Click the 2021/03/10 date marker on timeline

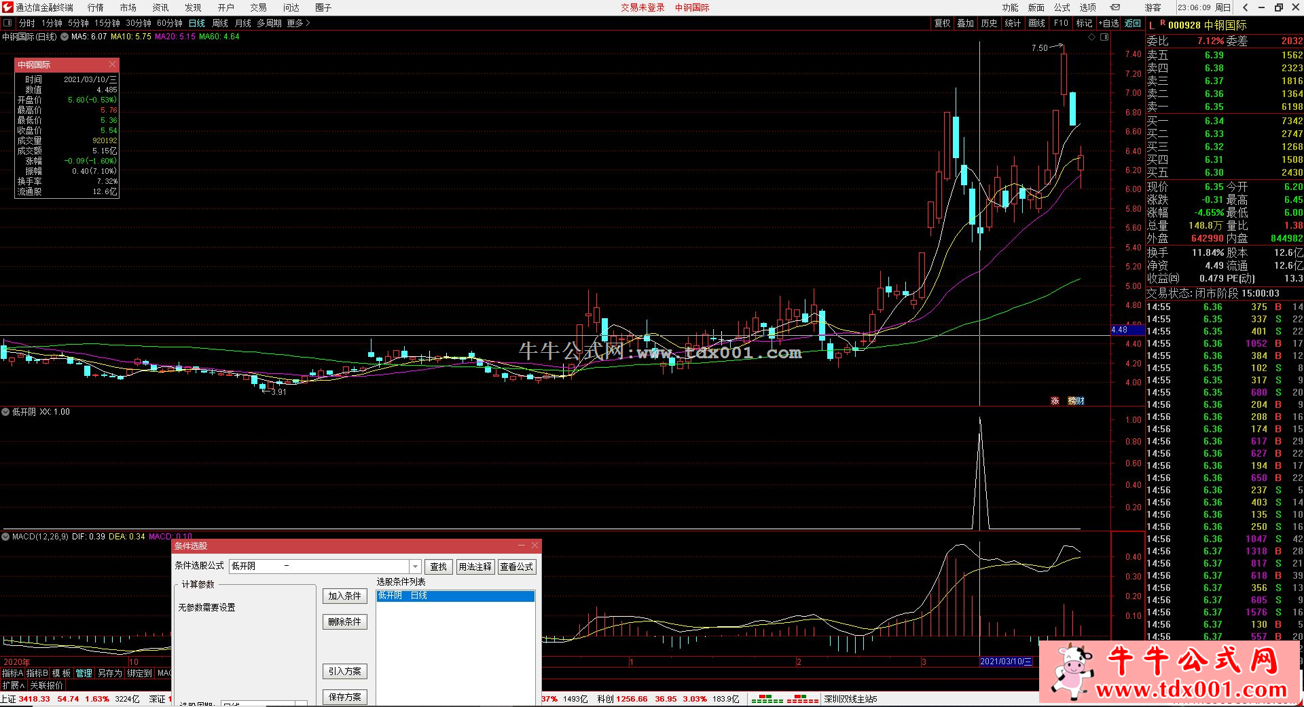(1006, 662)
